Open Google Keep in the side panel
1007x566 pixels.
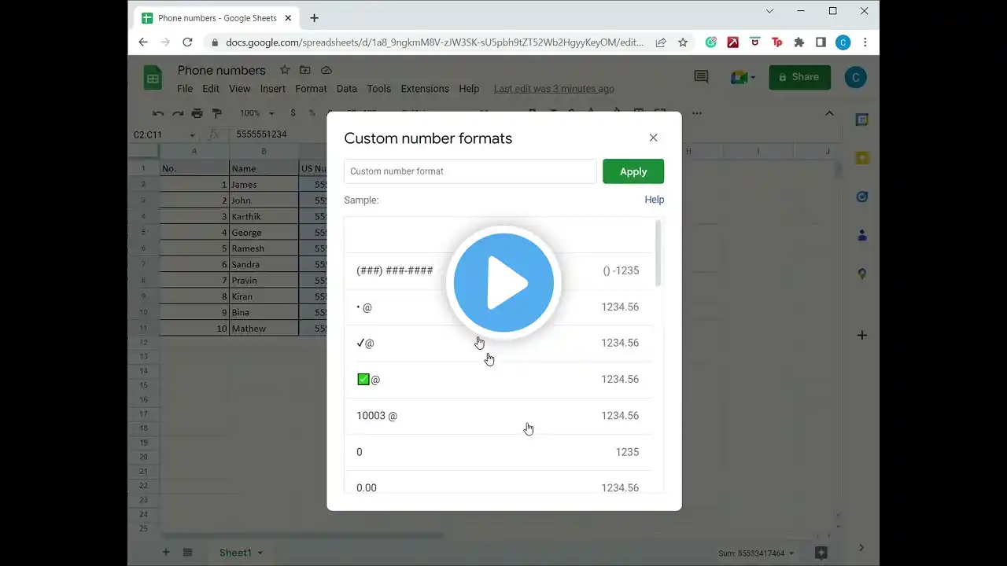862,158
